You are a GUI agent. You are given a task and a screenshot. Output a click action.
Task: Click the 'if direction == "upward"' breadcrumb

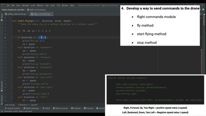pos(28,105)
